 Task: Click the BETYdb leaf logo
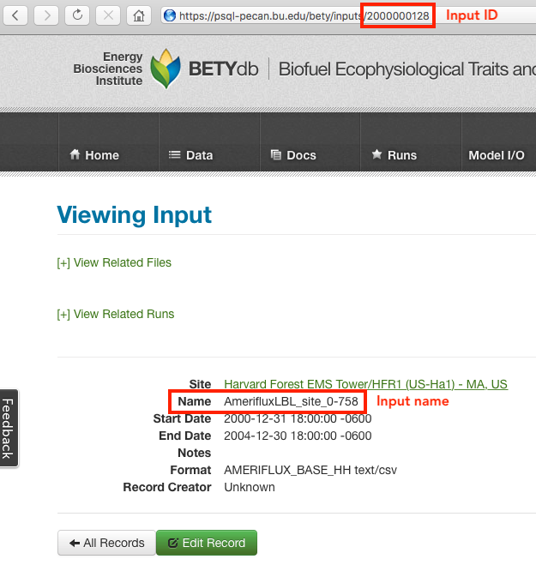pos(166,69)
